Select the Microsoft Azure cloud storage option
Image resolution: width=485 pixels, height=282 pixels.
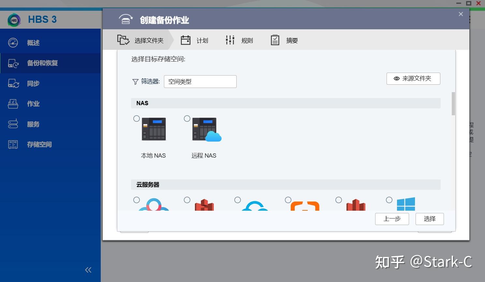(389, 200)
